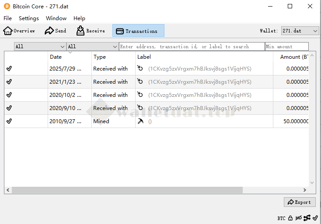Open the Help menu
This screenshot has width=321, height=224.
click(x=79, y=18)
